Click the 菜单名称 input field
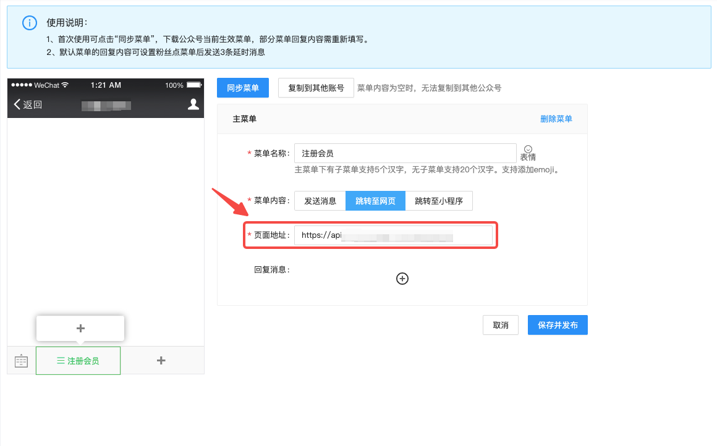 (405, 153)
